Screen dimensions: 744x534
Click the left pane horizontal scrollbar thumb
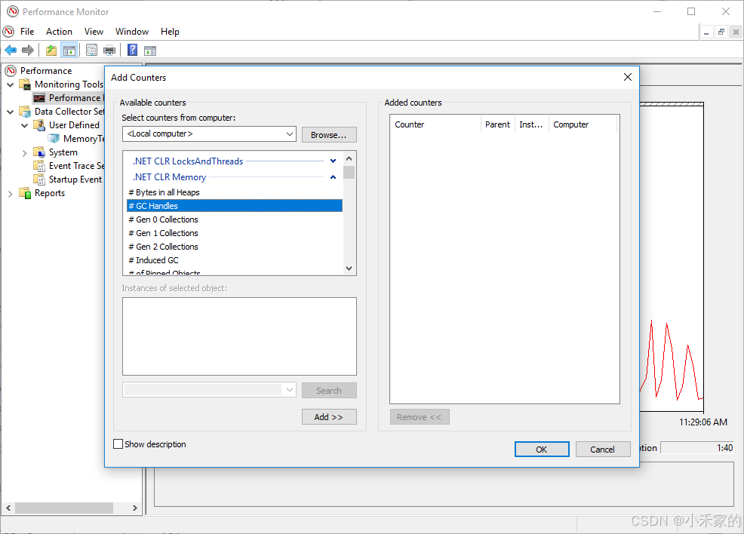[64, 508]
